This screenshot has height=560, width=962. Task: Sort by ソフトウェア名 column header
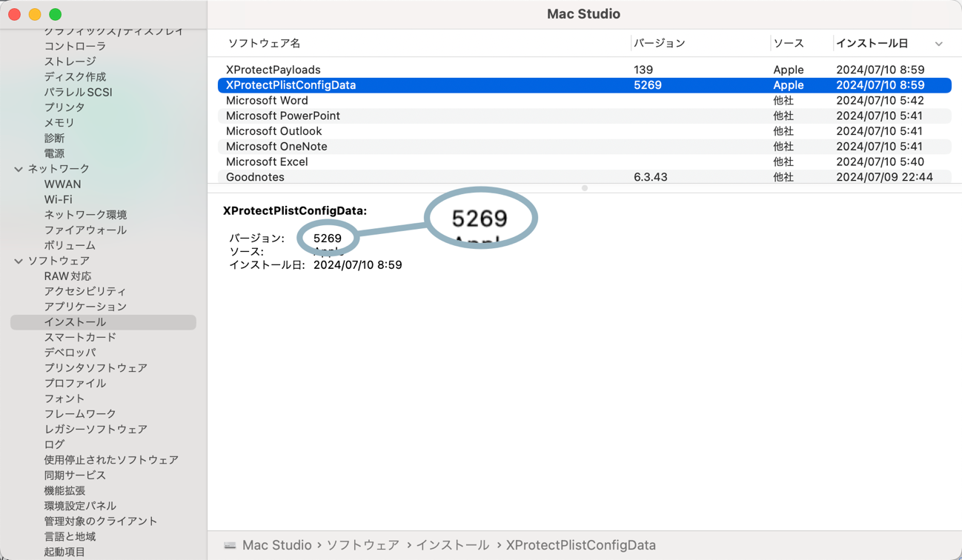[264, 44]
